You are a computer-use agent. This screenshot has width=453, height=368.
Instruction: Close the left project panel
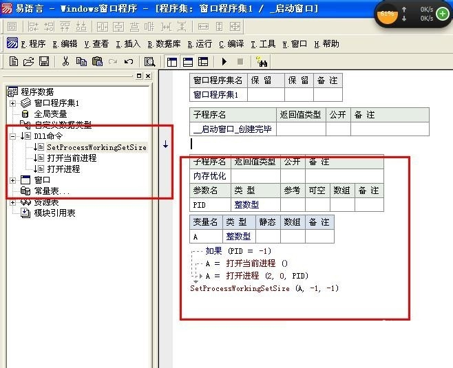tap(148, 76)
